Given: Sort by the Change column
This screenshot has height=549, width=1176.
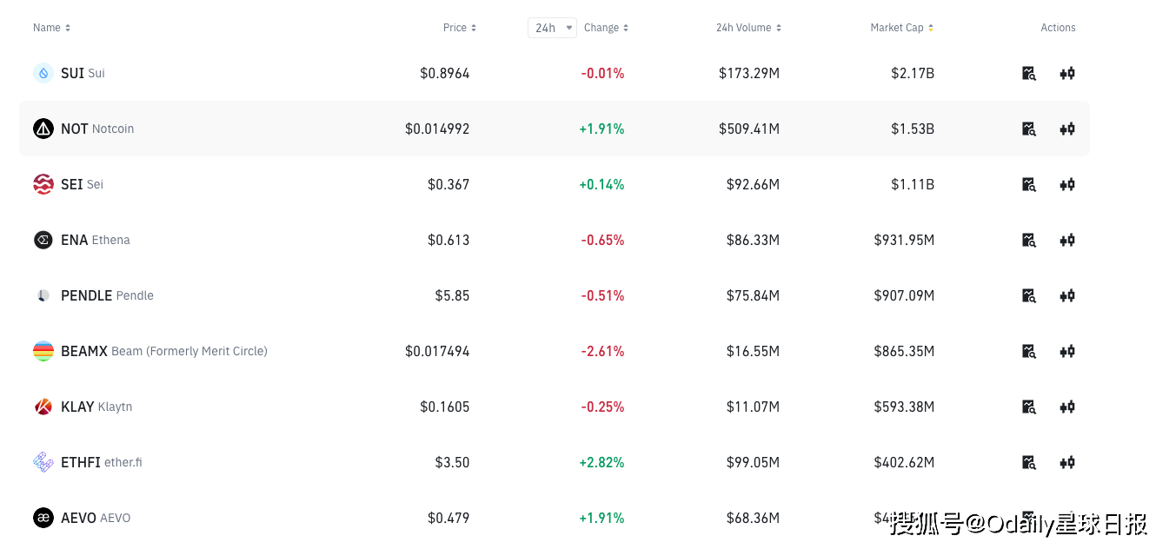Looking at the screenshot, I should (607, 28).
